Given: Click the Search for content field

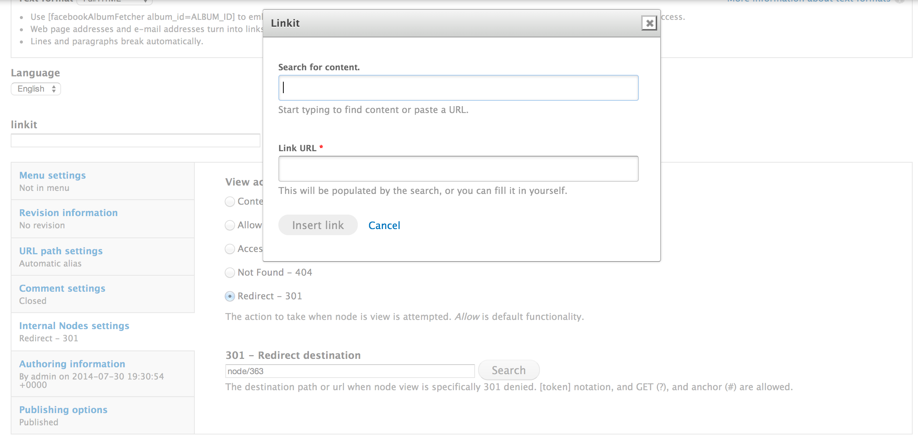Looking at the screenshot, I should point(458,88).
